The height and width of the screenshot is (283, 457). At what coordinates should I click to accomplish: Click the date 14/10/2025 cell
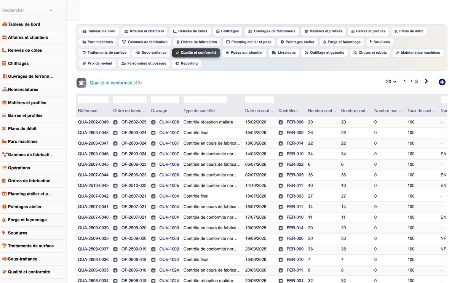click(x=256, y=186)
